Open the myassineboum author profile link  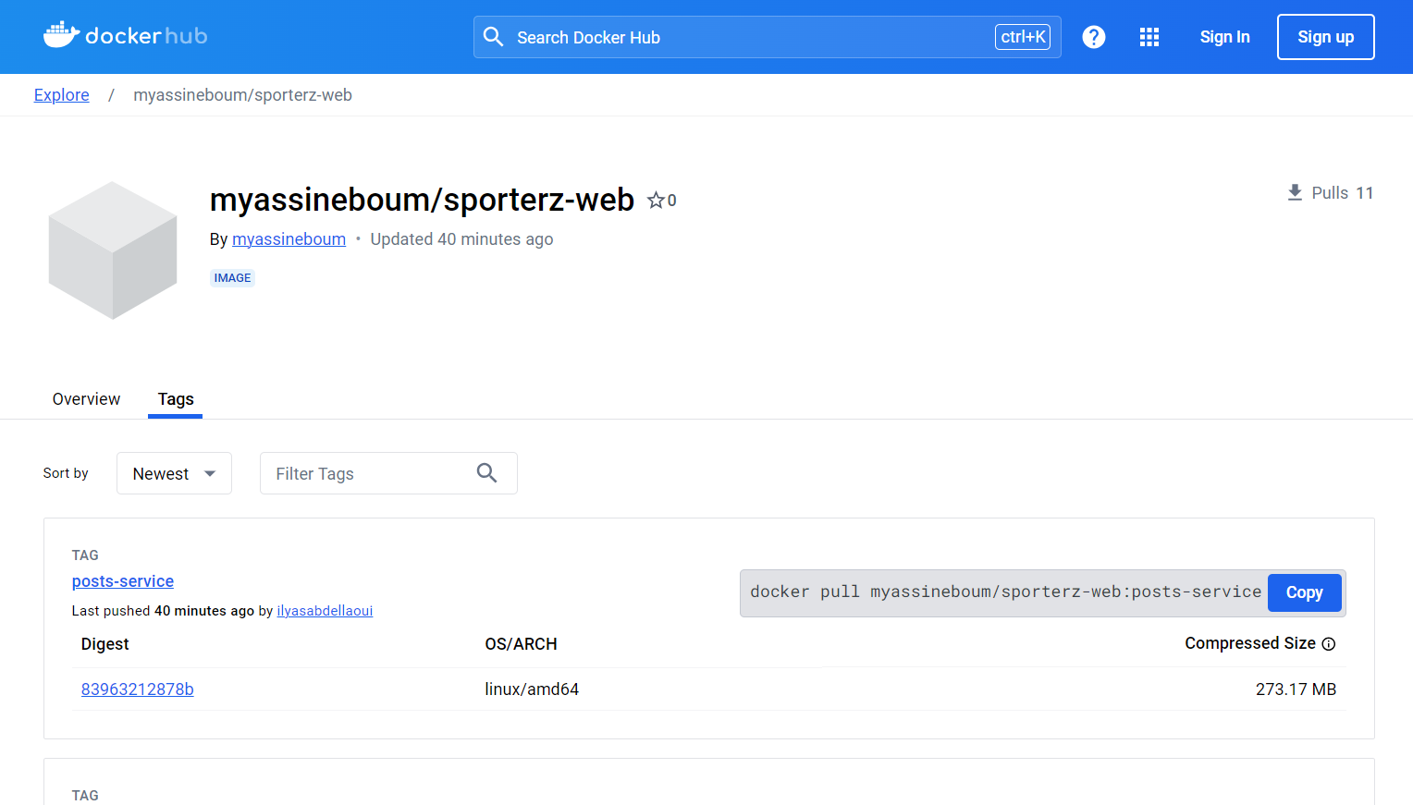tap(289, 239)
